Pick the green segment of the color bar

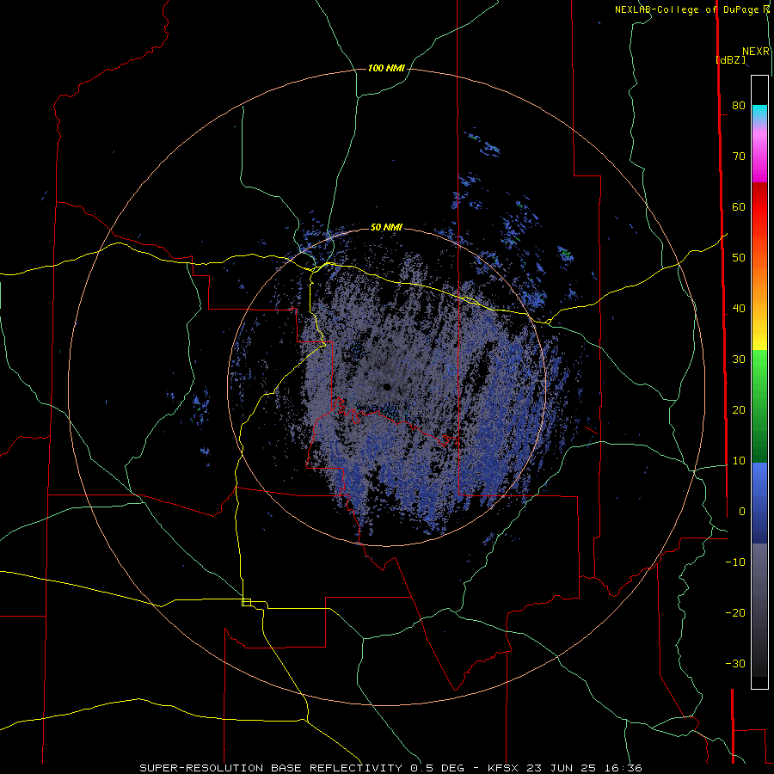(x=759, y=406)
